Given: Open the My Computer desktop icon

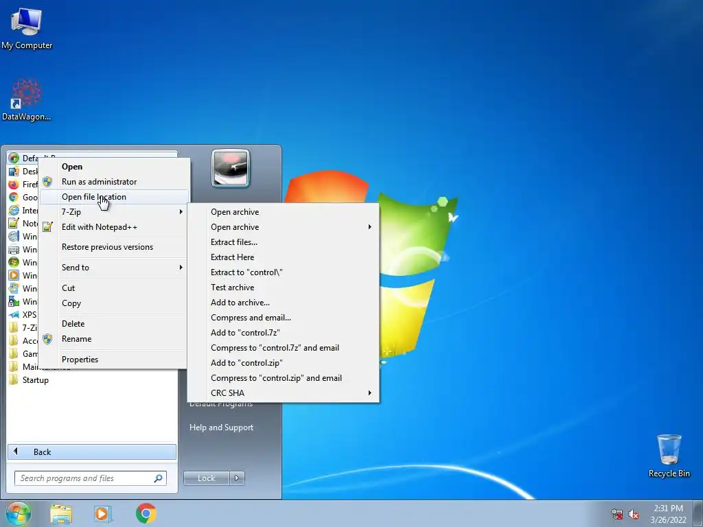Looking at the screenshot, I should [x=27, y=28].
